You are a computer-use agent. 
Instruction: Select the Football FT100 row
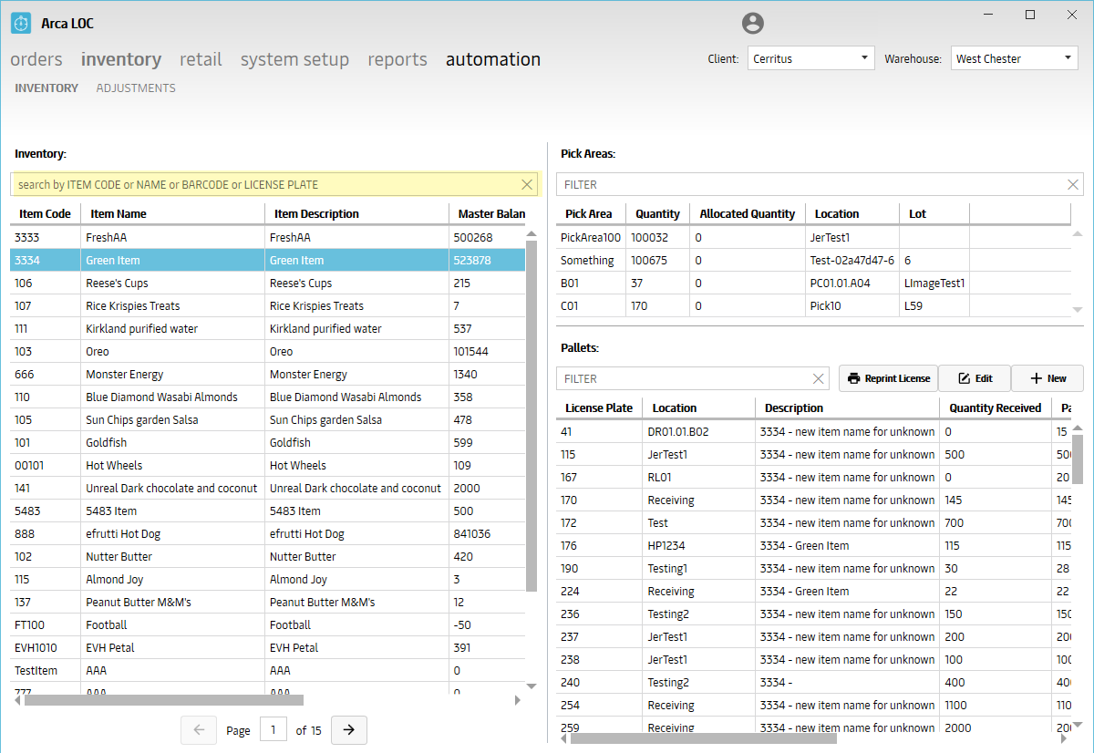(268, 625)
